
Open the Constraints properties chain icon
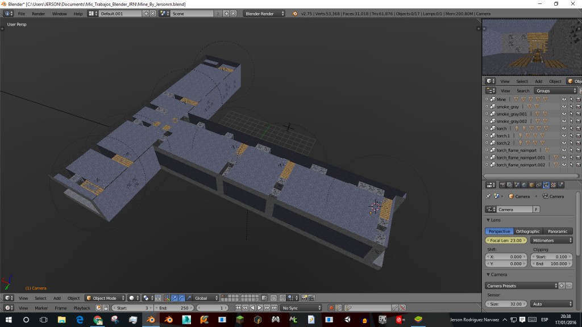pyautogui.click(x=538, y=185)
